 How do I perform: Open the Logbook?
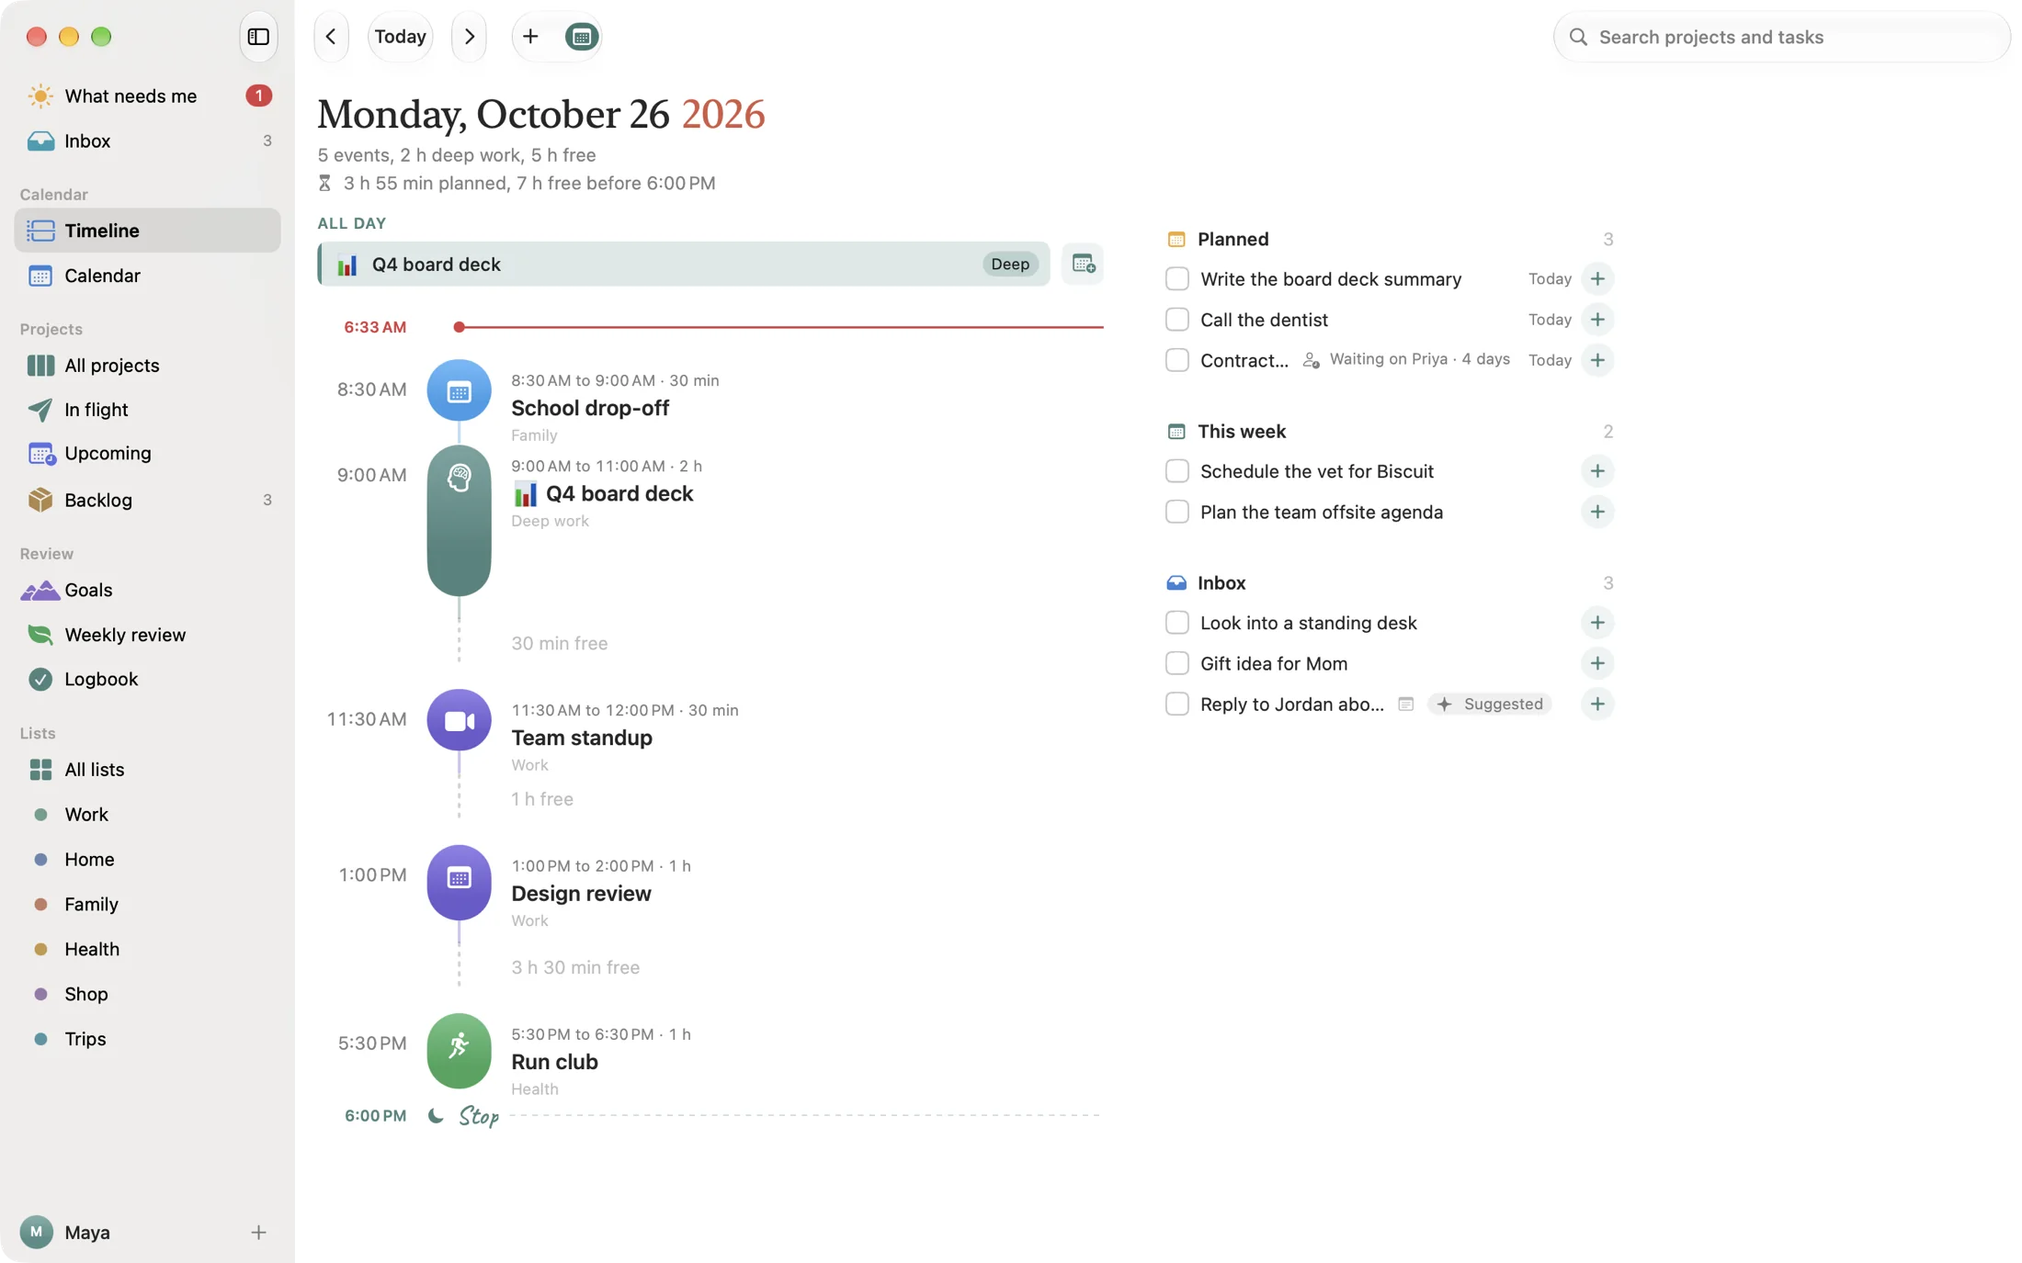click(147, 679)
